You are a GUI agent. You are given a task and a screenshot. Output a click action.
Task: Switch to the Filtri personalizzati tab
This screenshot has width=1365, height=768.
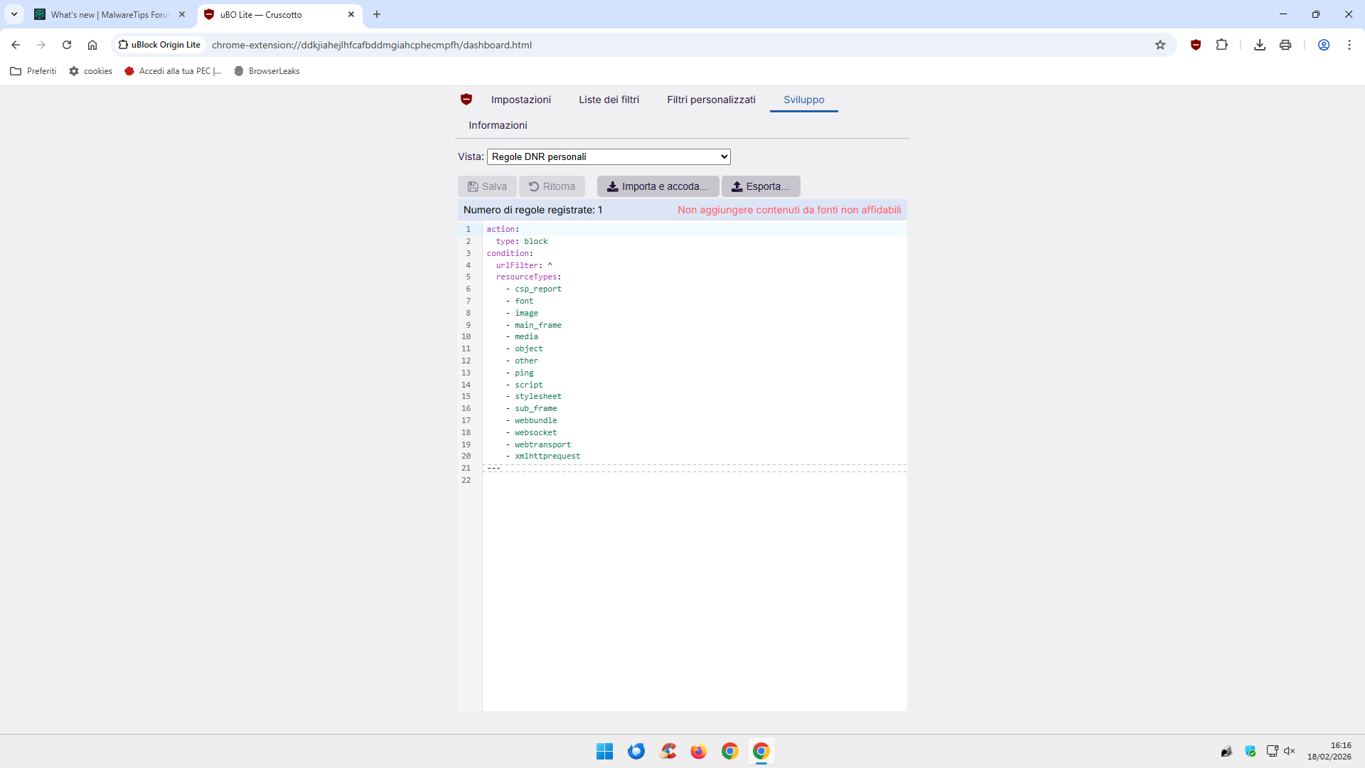coord(711,100)
